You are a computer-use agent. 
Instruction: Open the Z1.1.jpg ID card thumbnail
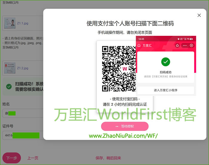(10, 23)
